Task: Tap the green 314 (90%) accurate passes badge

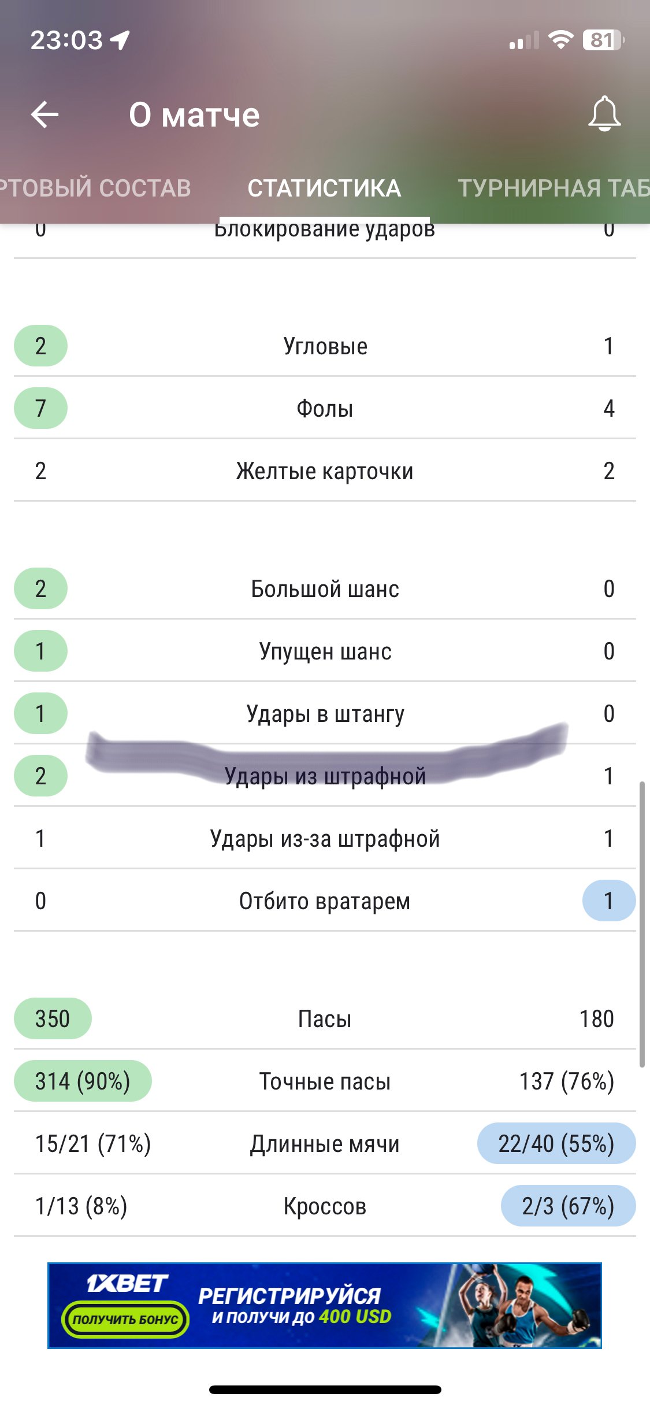Action: pos(83,1081)
